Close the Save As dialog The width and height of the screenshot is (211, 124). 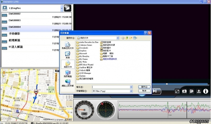149,33
